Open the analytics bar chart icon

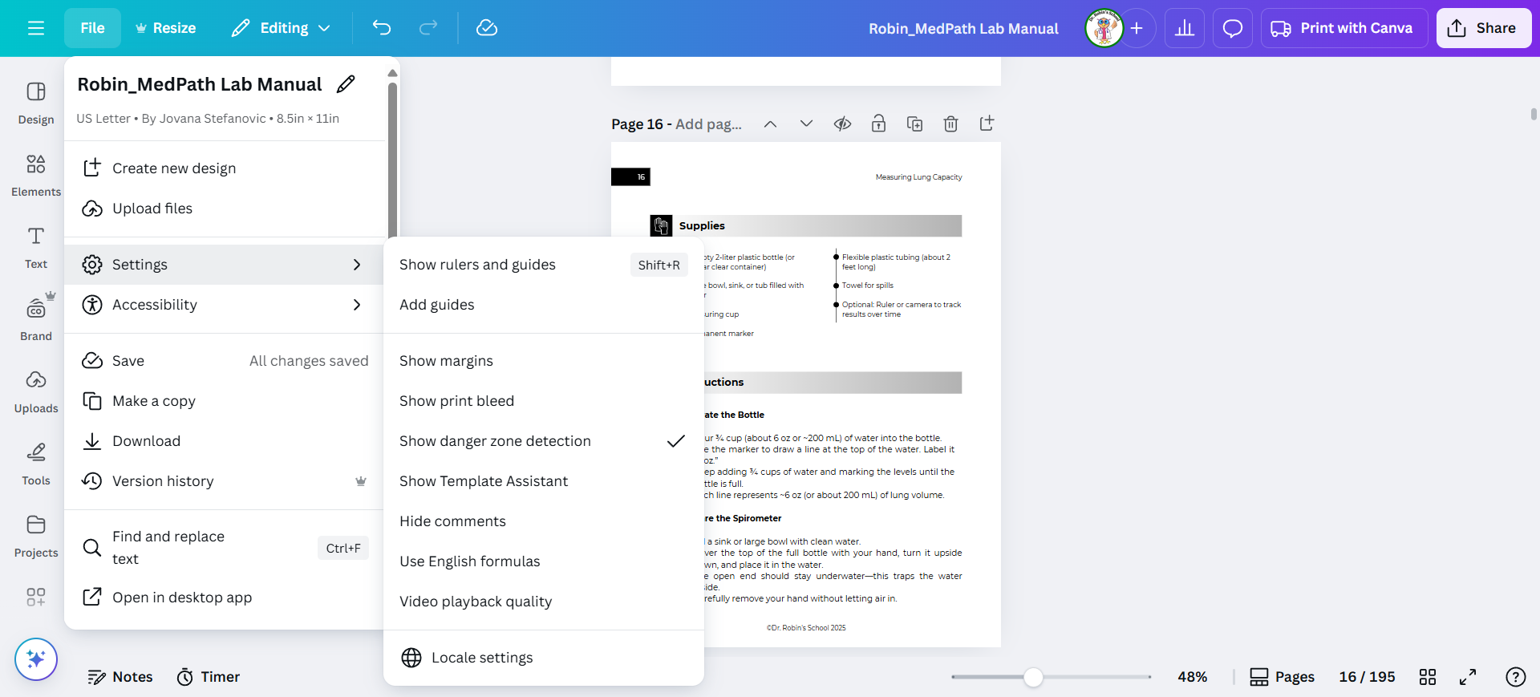pos(1185,28)
